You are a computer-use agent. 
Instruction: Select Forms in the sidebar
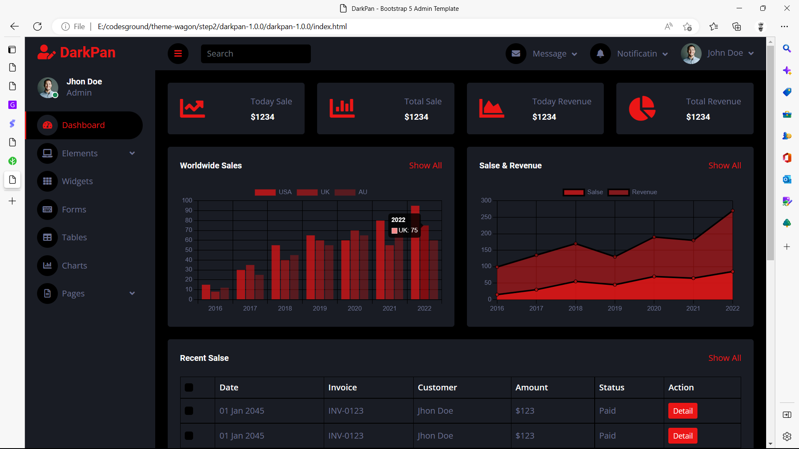coord(84,210)
